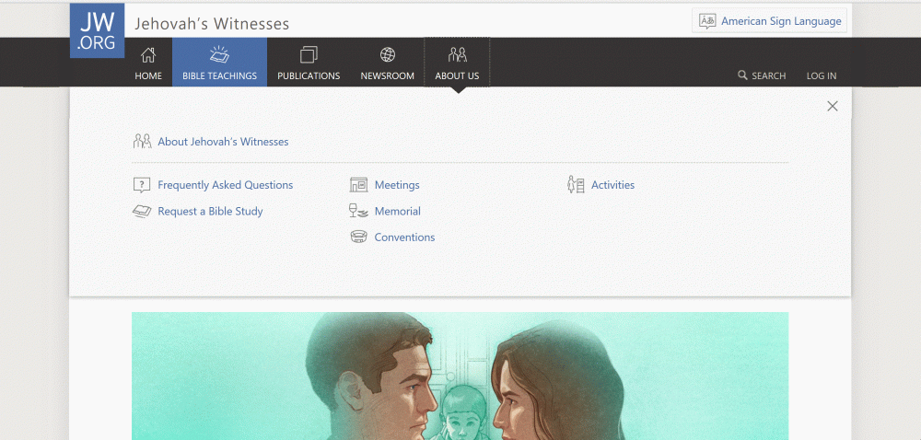The width and height of the screenshot is (921, 440).
Task: Click the About Us people icon
Action: 457,55
